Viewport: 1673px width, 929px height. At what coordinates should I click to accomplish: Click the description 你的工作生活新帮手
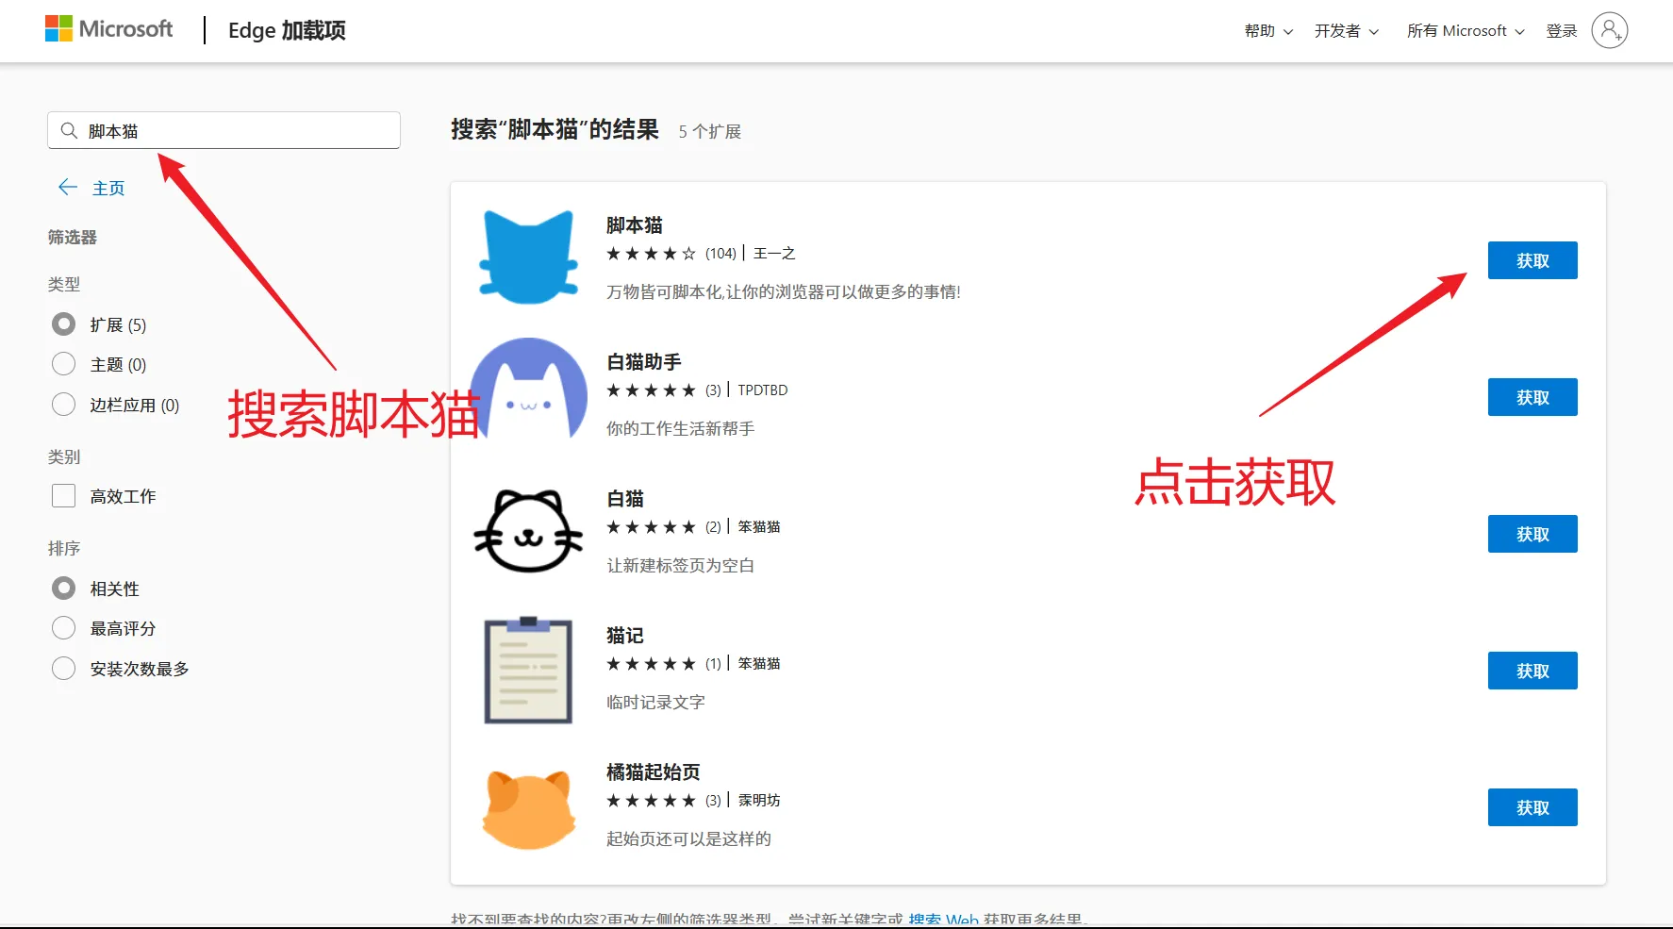coord(681,428)
